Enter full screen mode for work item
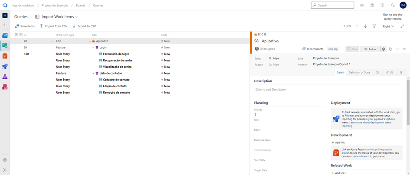This screenshot has width=410, height=175. click(402, 26)
